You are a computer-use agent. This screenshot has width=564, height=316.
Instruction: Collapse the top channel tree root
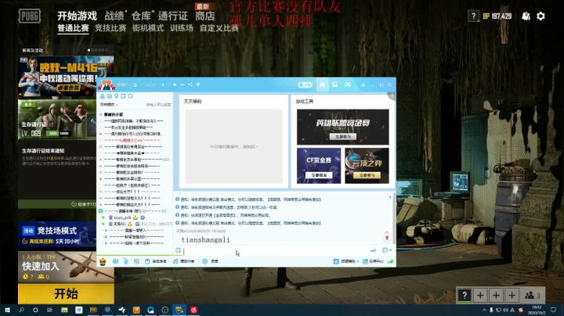pos(101,114)
